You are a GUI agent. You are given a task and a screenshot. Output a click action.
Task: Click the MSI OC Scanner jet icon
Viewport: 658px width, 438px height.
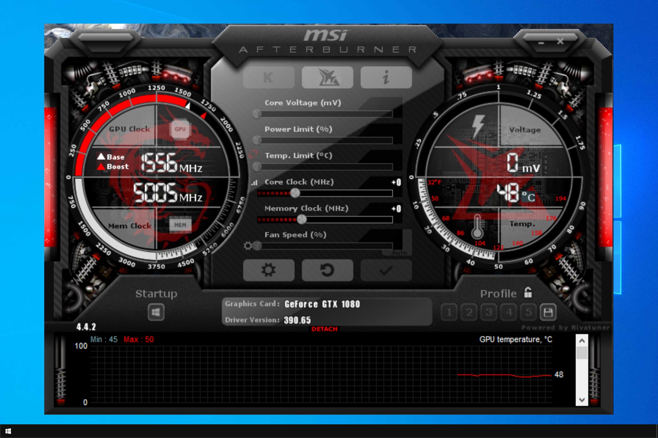327,77
